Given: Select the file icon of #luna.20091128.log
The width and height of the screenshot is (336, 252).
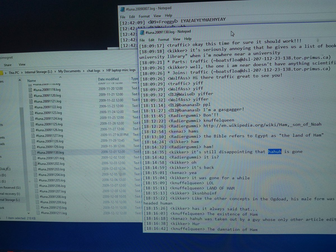Looking at the screenshot, I should [34, 141].
